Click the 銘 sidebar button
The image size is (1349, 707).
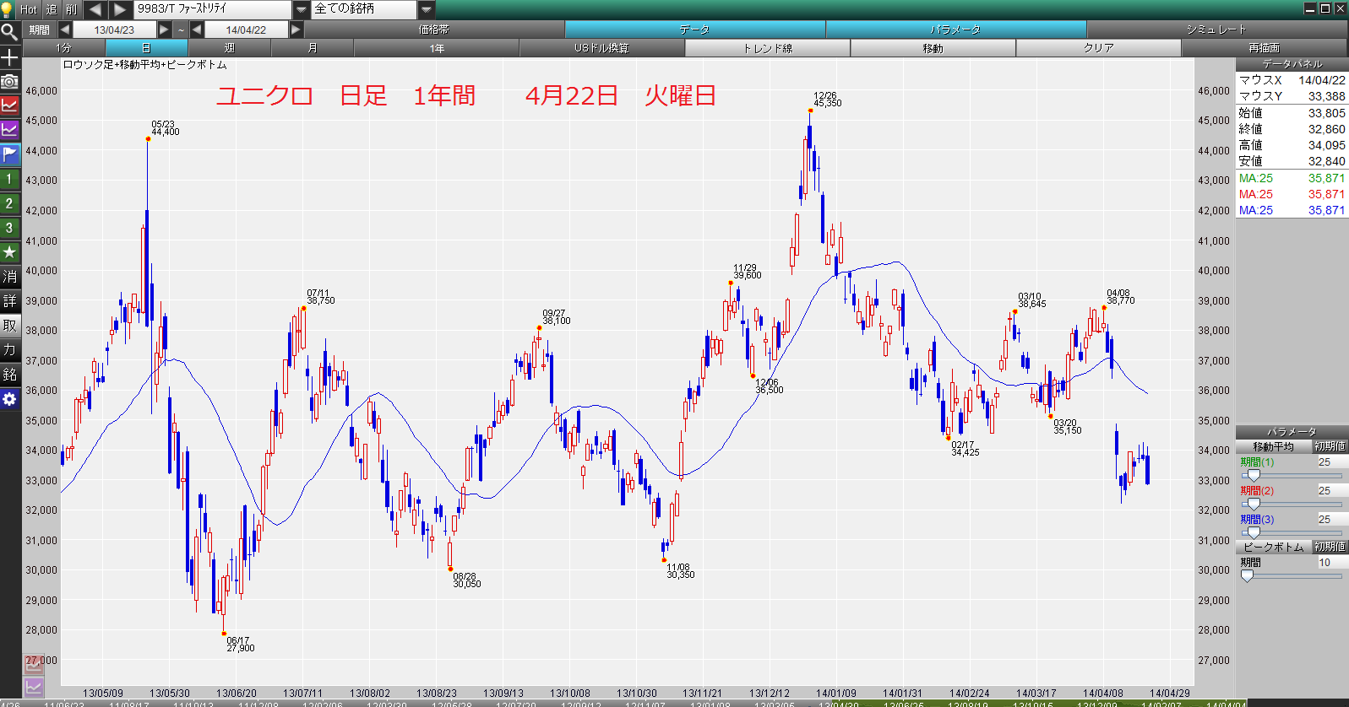[9, 375]
